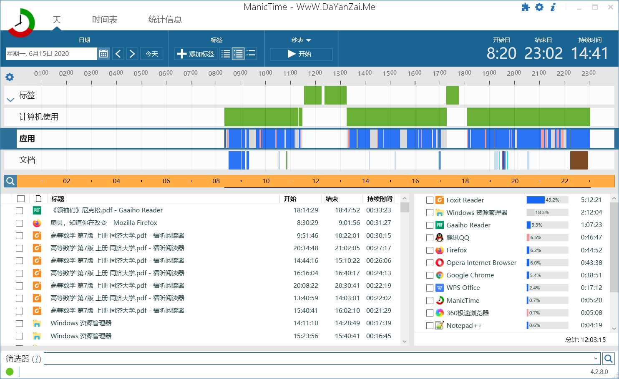Viewport: 619px width, 379px height.
Task: Click the Notepad++ icon in list
Action: point(440,325)
